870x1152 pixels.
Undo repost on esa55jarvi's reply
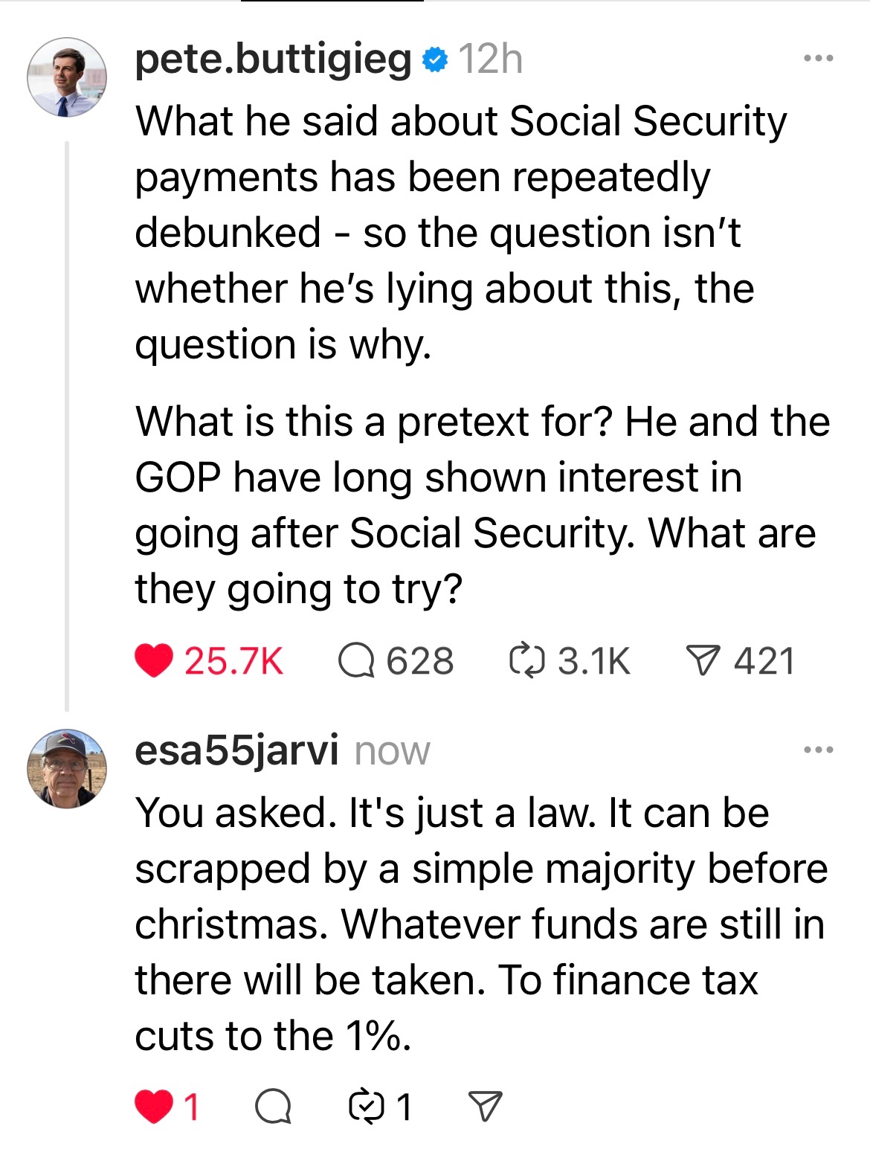click(x=367, y=1106)
